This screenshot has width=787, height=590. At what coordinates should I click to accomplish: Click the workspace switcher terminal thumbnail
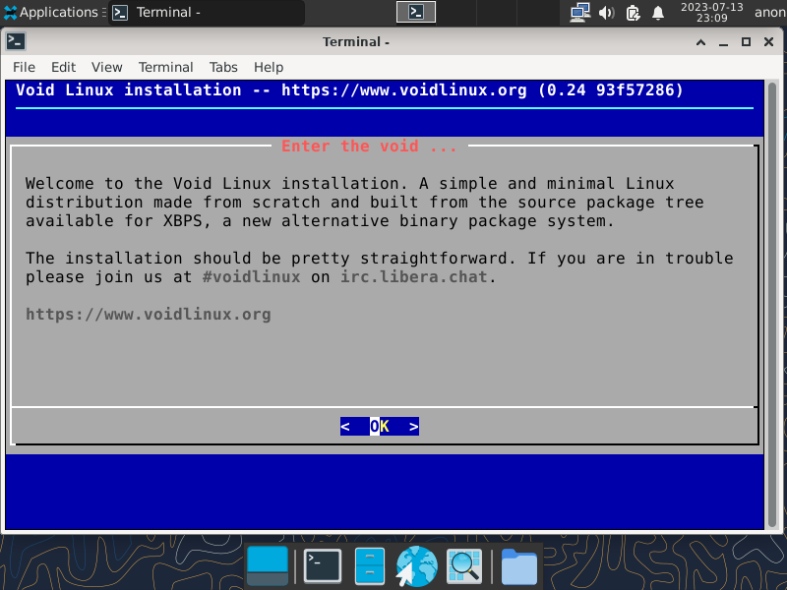(x=415, y=12)
